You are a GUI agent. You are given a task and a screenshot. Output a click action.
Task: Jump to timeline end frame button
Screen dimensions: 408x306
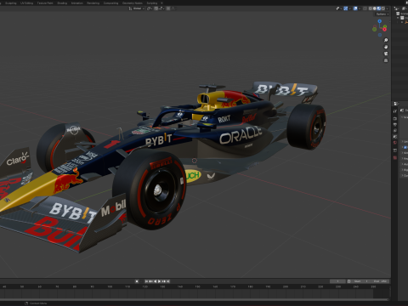168,281
